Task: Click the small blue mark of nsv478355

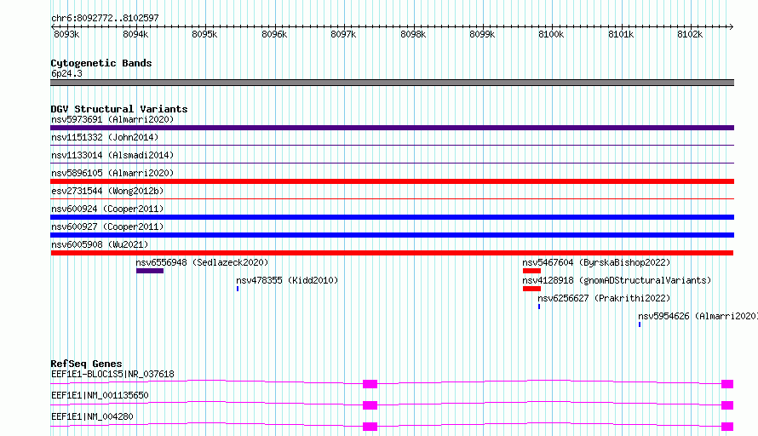Action: 238,289
